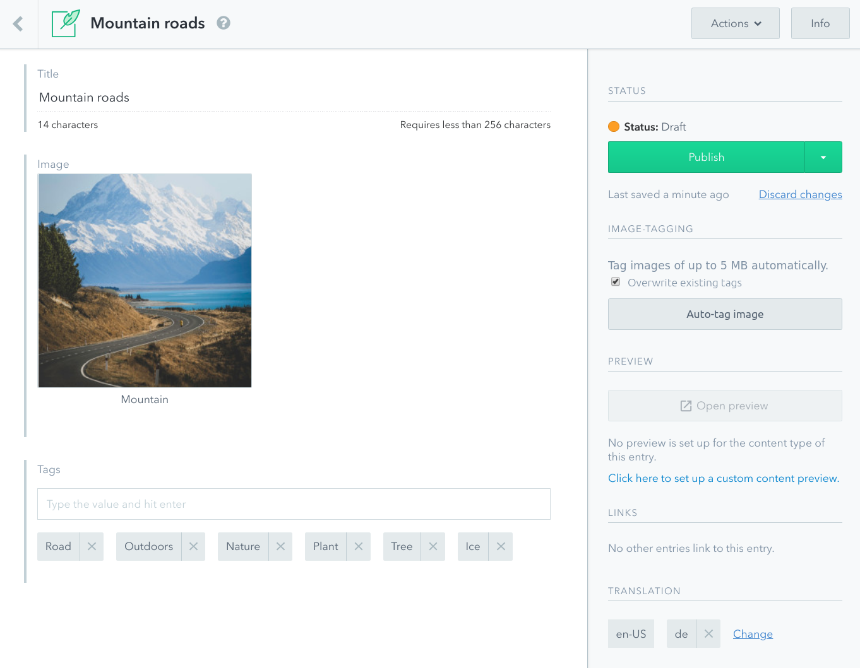
Task: Open the help question mark icon
Action: point(224,23)
